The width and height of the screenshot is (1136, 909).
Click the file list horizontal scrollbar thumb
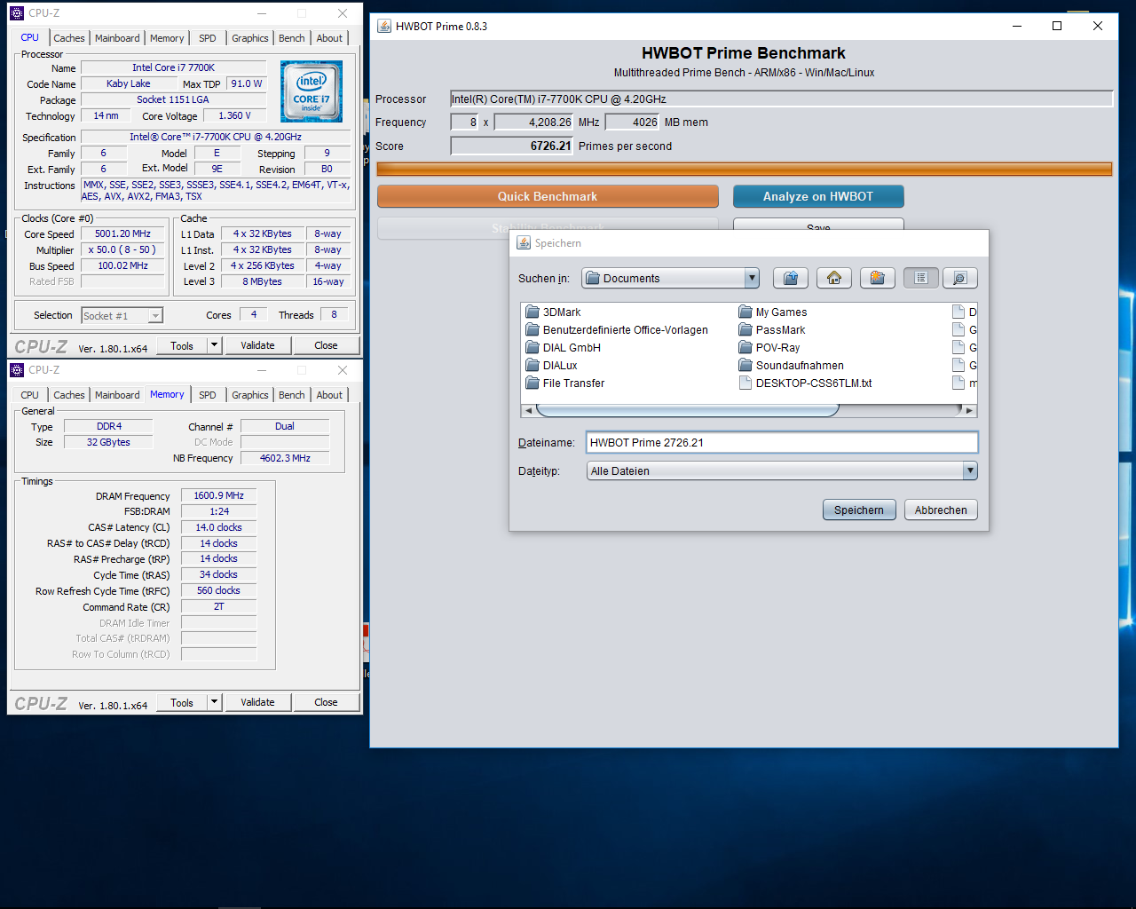click(688, 410)
